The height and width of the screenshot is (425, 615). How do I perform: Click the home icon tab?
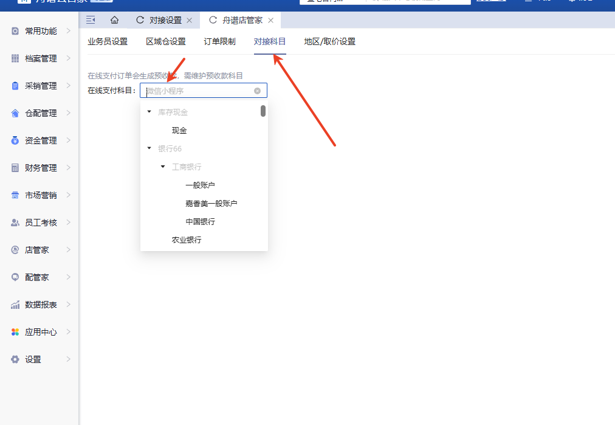click(x=114, y=20)
